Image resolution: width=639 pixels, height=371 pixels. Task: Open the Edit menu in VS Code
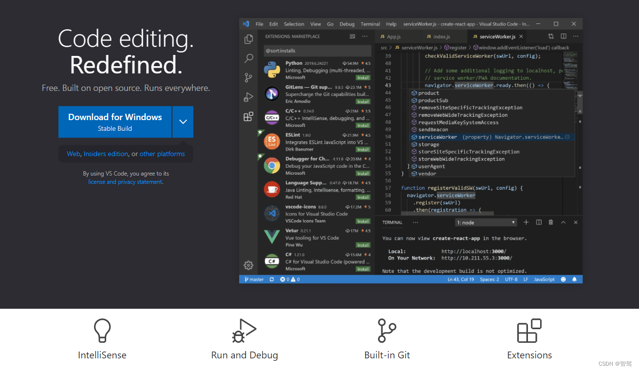tap(274, 24)
